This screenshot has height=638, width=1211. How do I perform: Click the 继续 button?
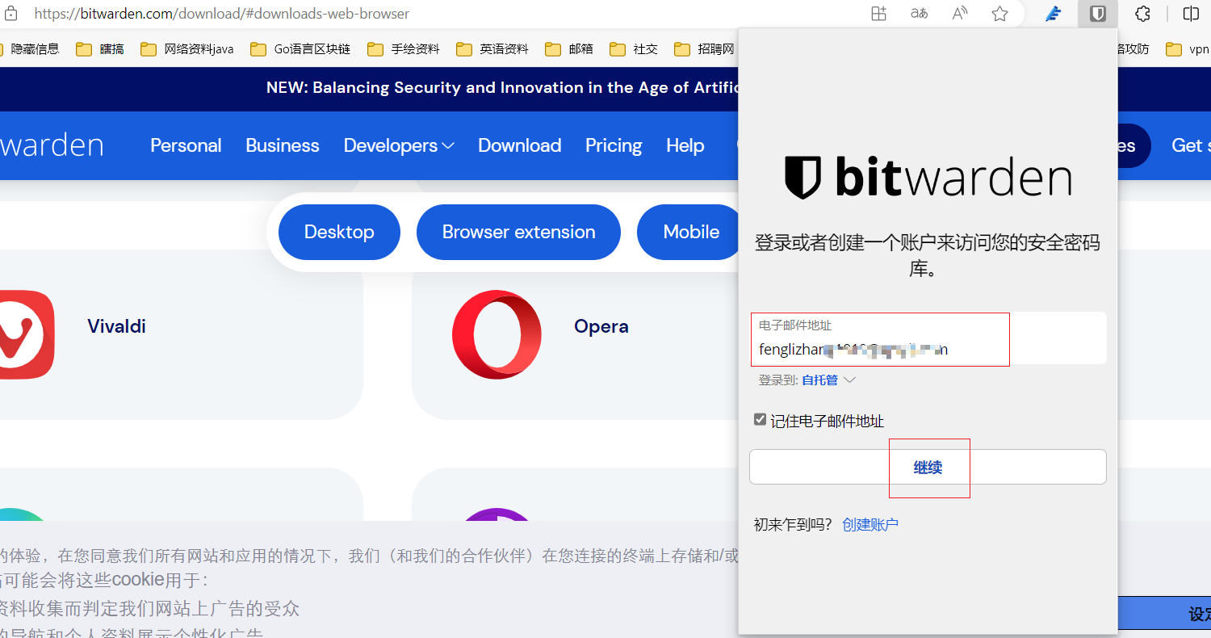click(x=928, y=467)
